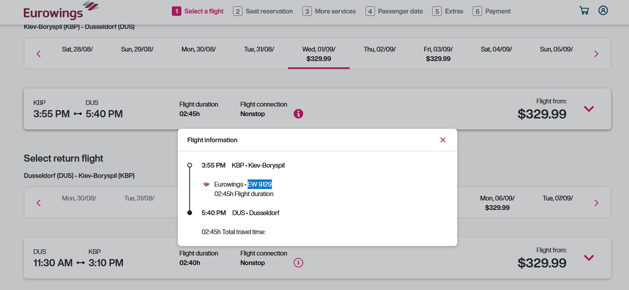Choose Mon, 06/09 return date
The width and height of the screenshot is (629, 290).
point(497,203)
